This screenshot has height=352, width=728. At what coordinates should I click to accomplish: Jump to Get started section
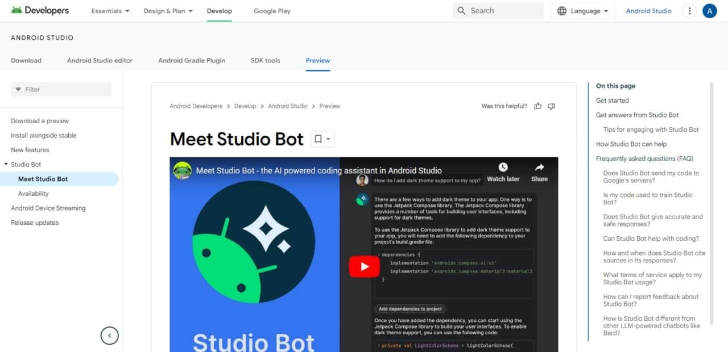coord(613,100)
